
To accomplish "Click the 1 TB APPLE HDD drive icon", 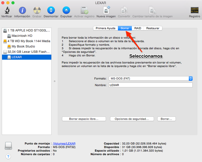I will tap(5, 30).
